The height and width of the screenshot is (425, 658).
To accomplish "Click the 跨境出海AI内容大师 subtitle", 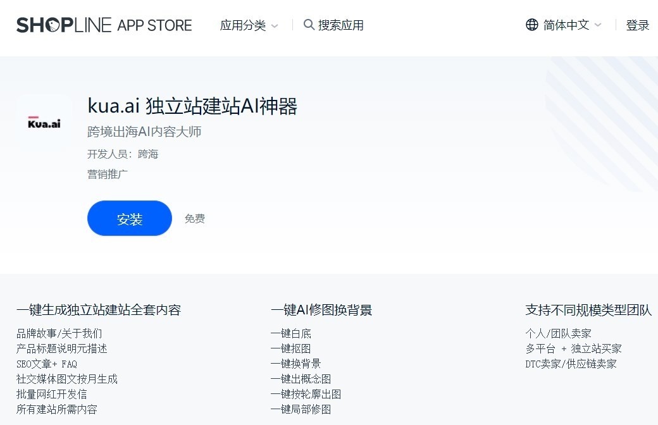I will click(x=144, y=132).
